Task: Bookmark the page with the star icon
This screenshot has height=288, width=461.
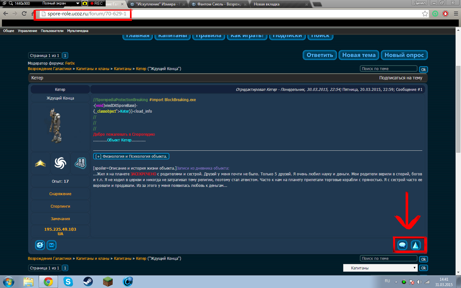Action: [425, 13]
